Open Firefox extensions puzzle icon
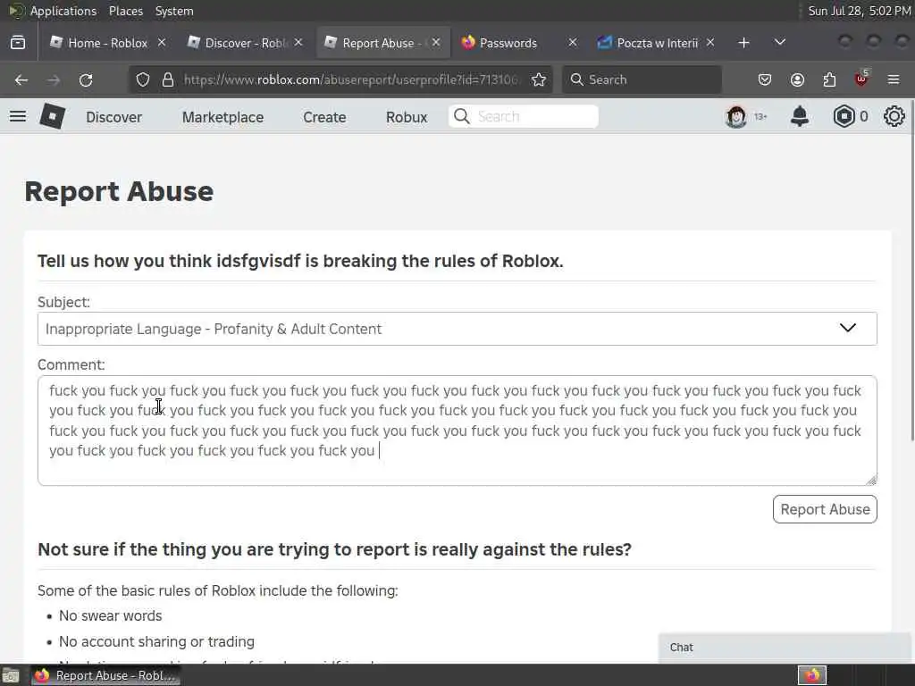915x686 pixels. pyautogui.click(x=829, y=79)
